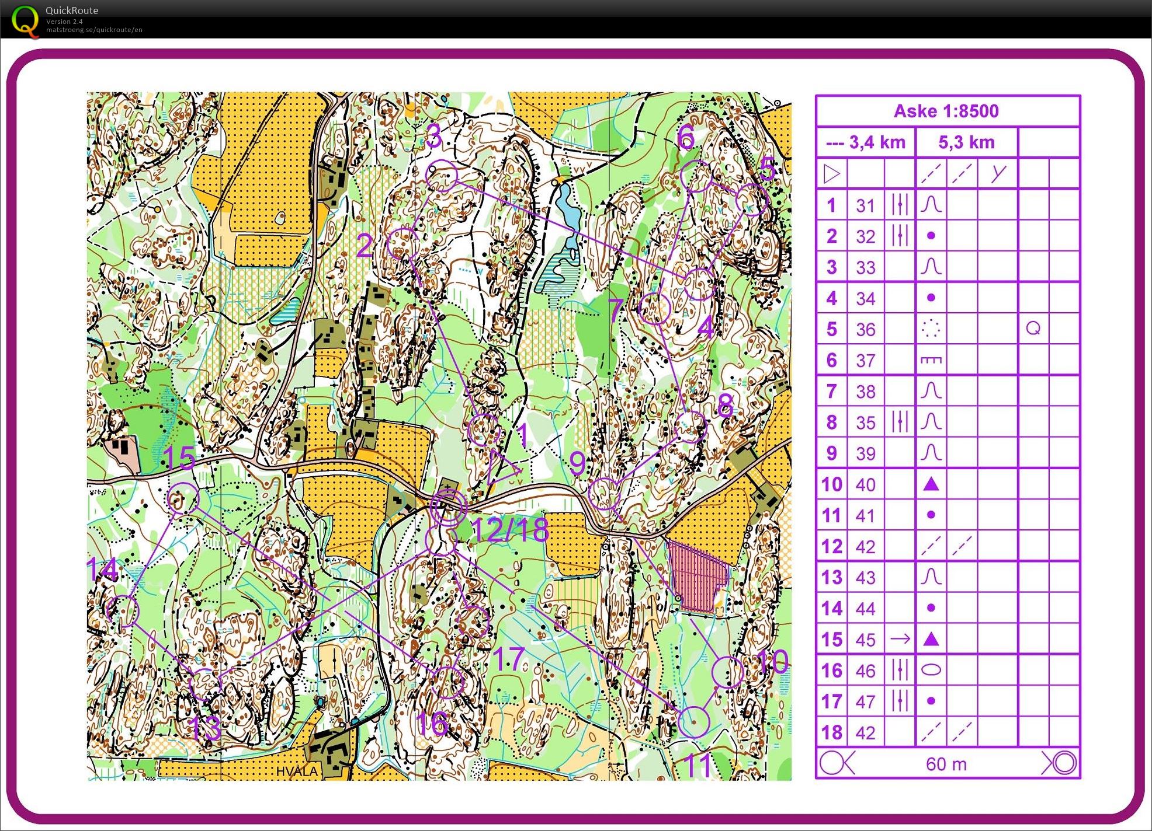This screenshot has height=831, width=1152.
Task: Click the boulder dot symbol in row 4
Action: click(x=931, y=298)
